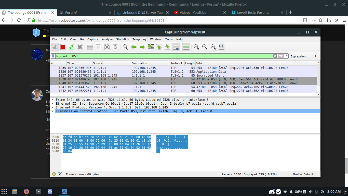Click the save capture file icon
This screenshot has height=196, width=348.
click(99, 47)
